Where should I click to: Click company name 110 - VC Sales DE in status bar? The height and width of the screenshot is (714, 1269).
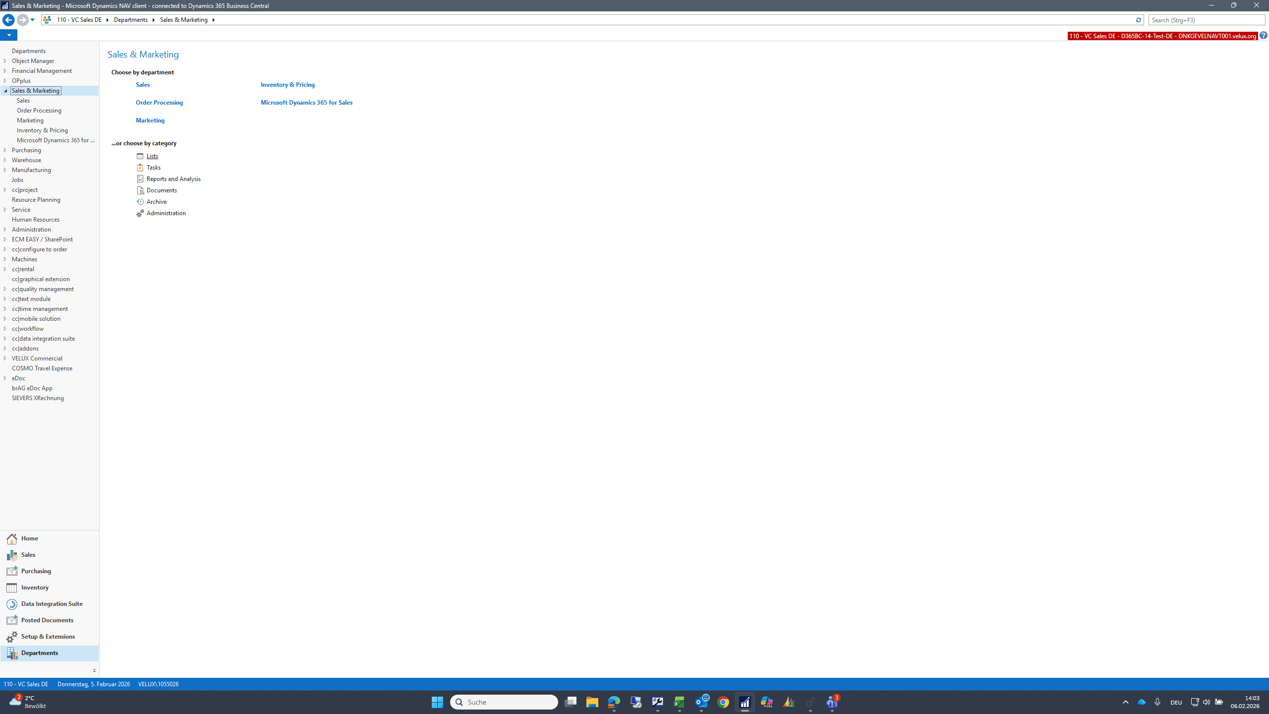[x=26, y=684]
